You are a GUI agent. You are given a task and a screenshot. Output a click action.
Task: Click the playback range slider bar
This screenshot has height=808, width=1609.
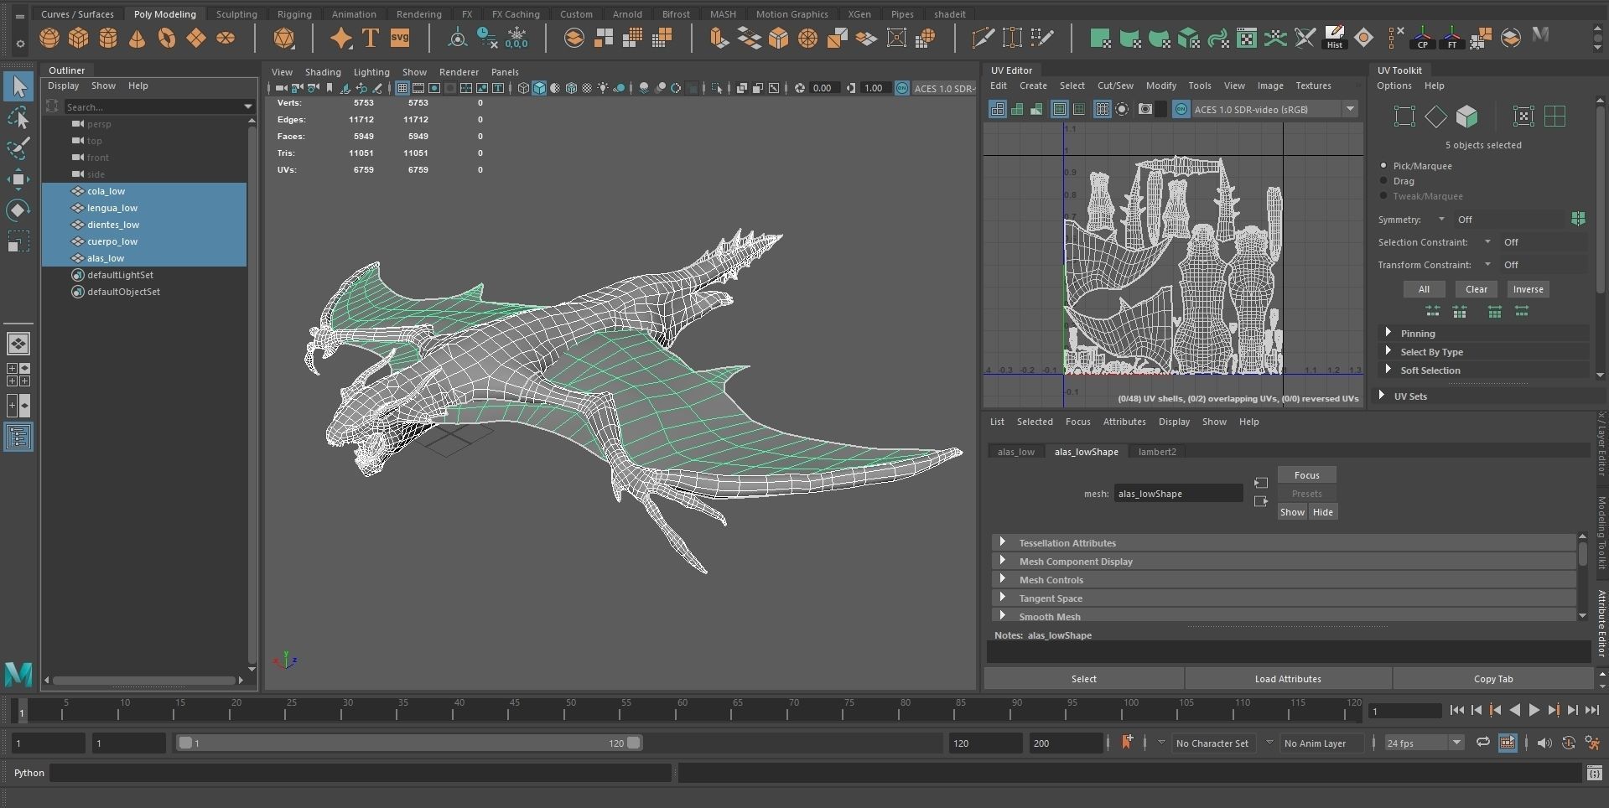click(x=408, y=743)
